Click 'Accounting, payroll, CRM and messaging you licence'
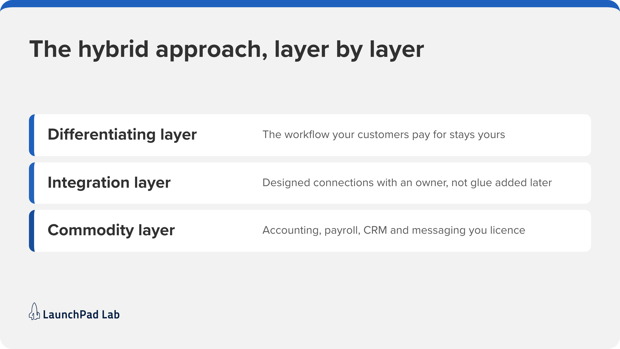Screen dimensions: 620x349 point(394,230)
